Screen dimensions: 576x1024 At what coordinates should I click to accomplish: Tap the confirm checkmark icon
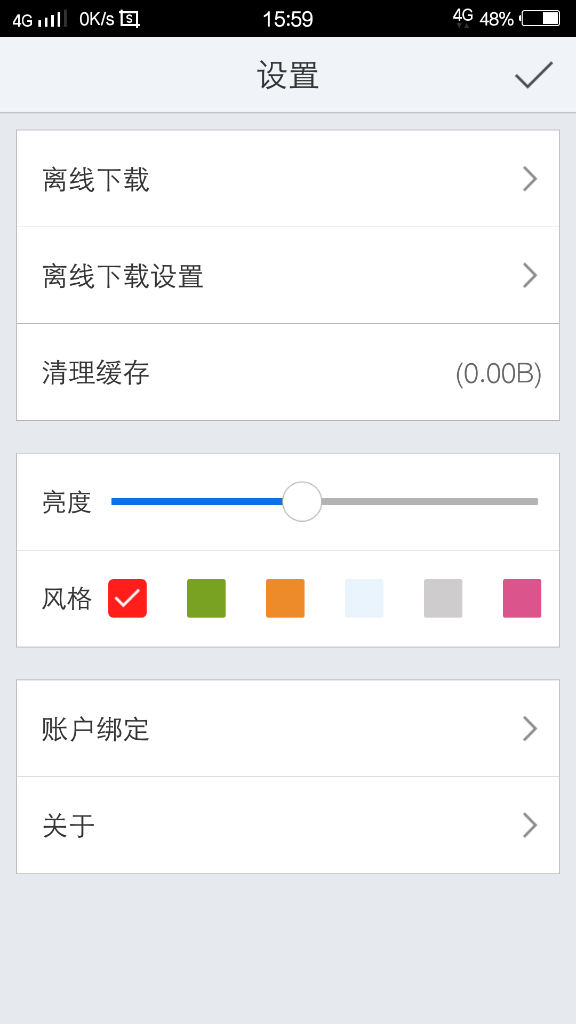tap(533, 75)
